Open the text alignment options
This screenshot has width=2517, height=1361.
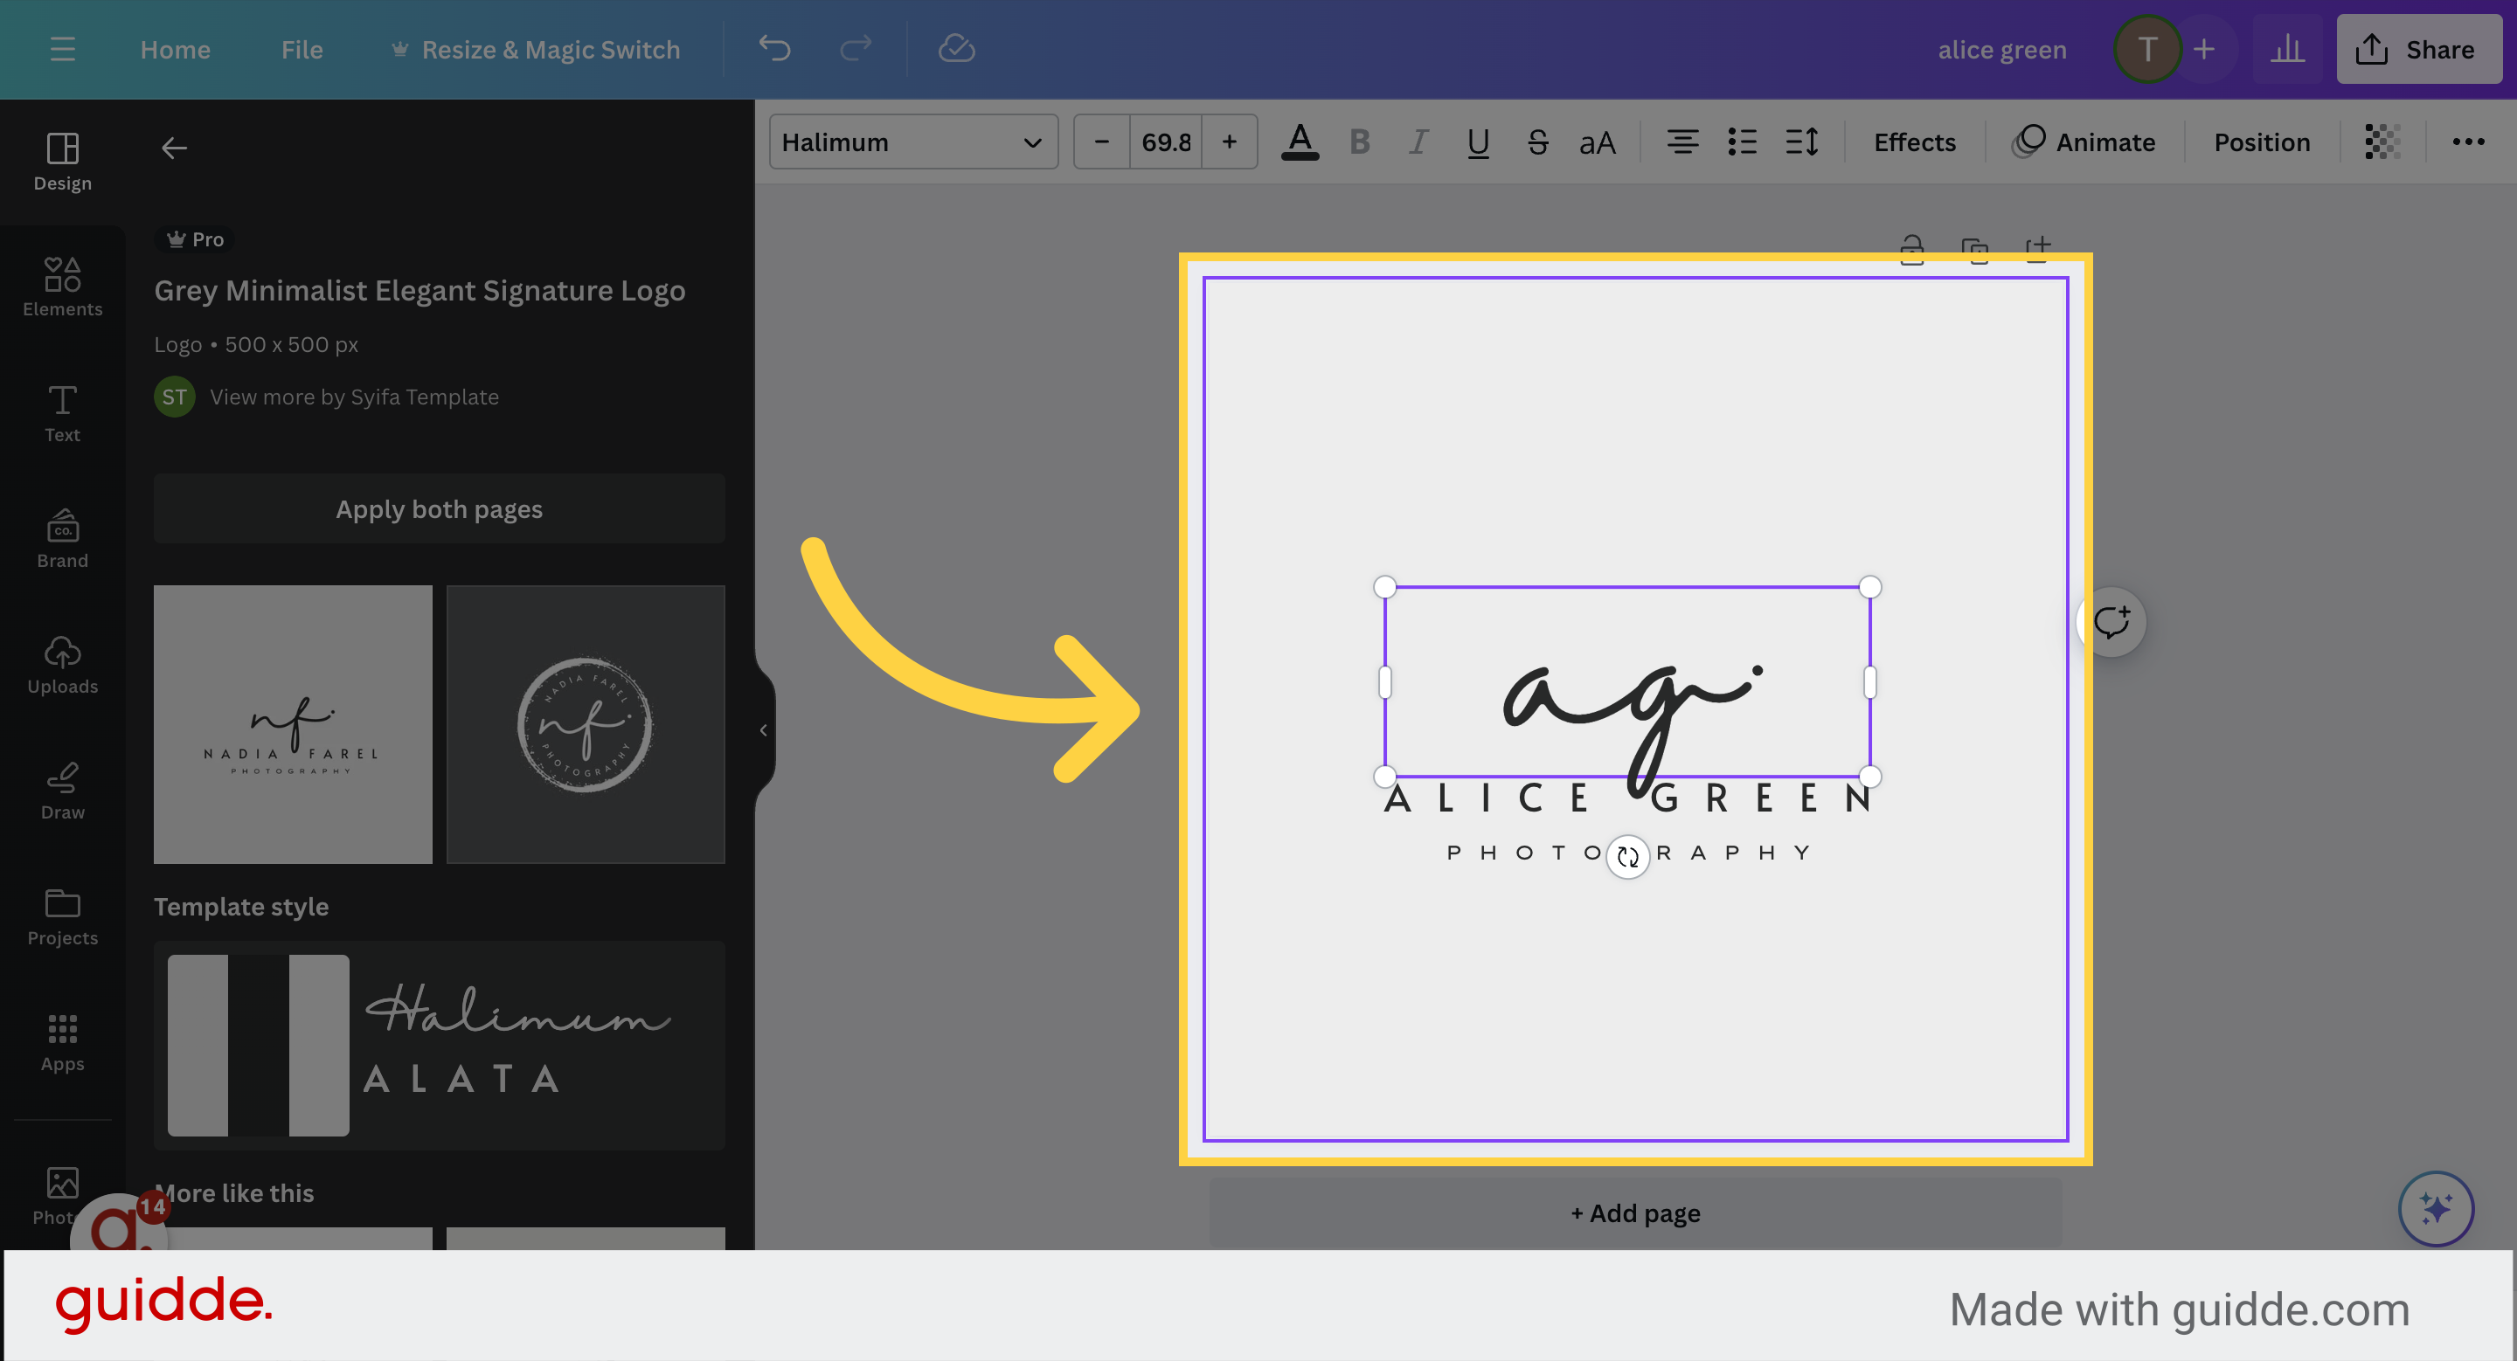point(1683,142)
